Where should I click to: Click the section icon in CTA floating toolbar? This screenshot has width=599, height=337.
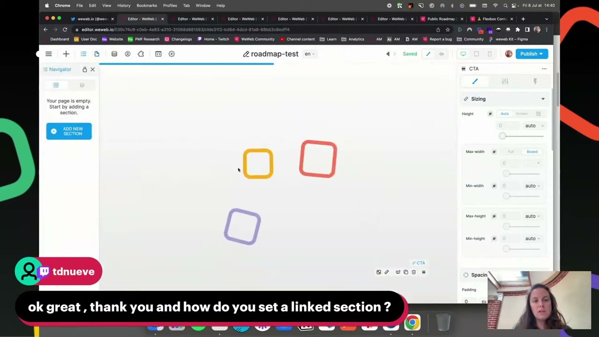tap(424, 272)
